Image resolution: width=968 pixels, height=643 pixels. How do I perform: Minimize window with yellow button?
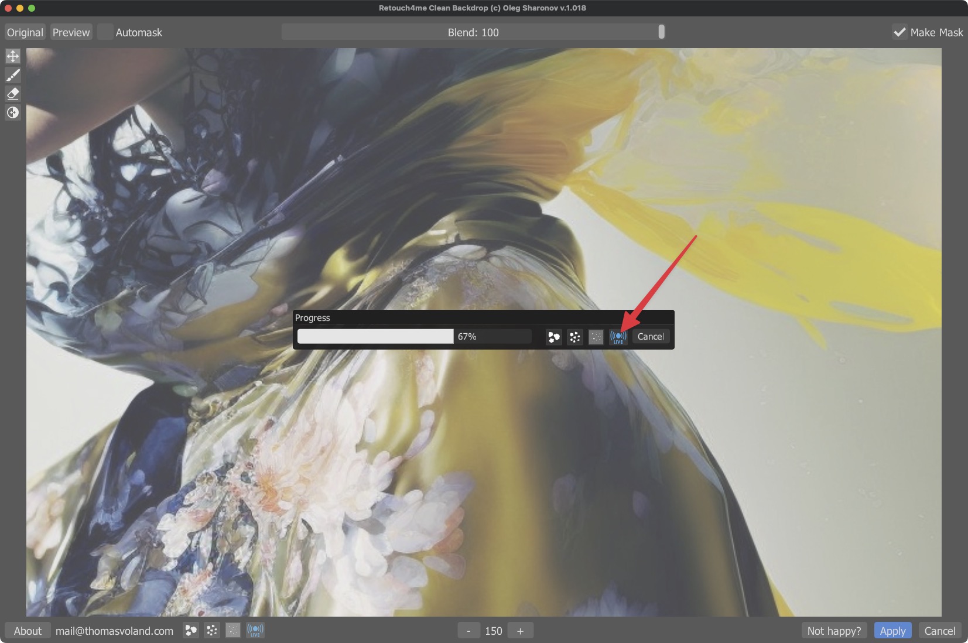pyautogui.click(x=20, y=8)
